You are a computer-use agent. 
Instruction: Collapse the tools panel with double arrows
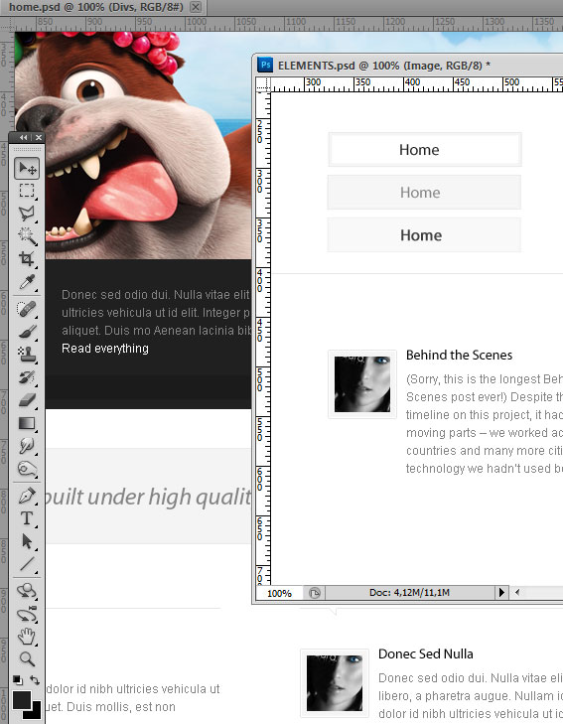pyautogui.click(x=23, y=138)
